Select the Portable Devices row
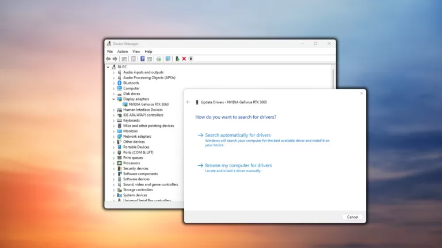 click(x=136, y=147)
